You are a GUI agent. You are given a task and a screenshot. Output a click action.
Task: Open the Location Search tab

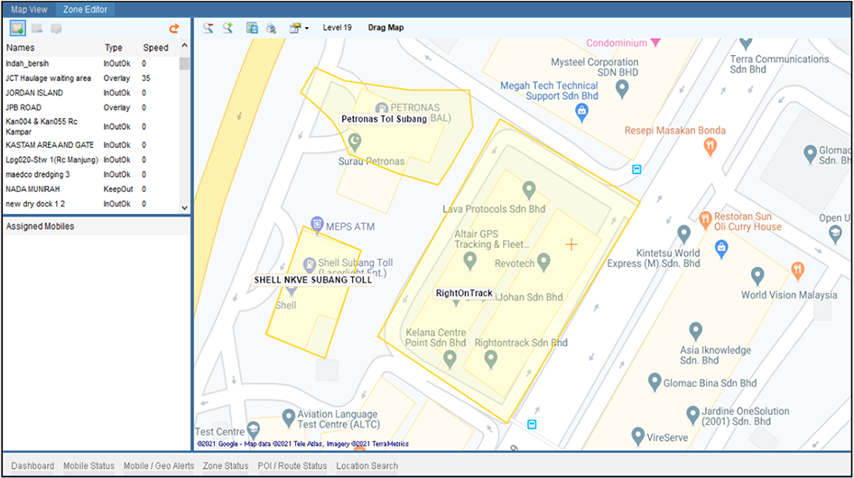367,466
